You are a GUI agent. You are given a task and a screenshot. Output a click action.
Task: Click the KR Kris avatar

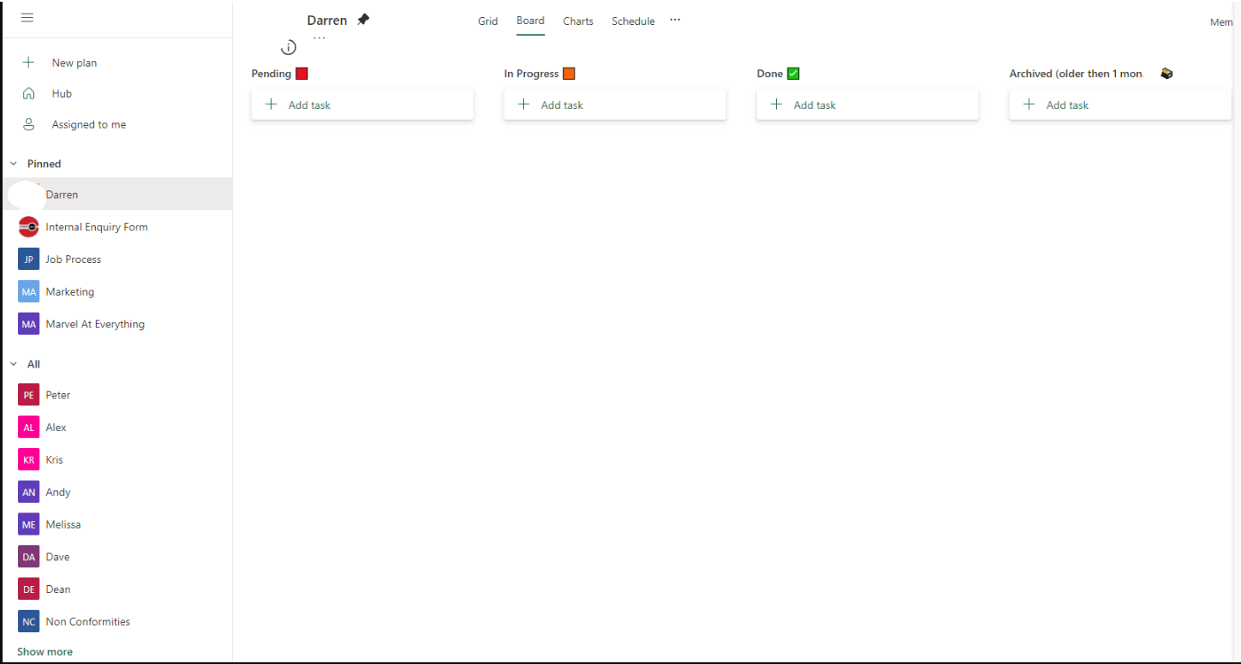[x=29, y=460]
